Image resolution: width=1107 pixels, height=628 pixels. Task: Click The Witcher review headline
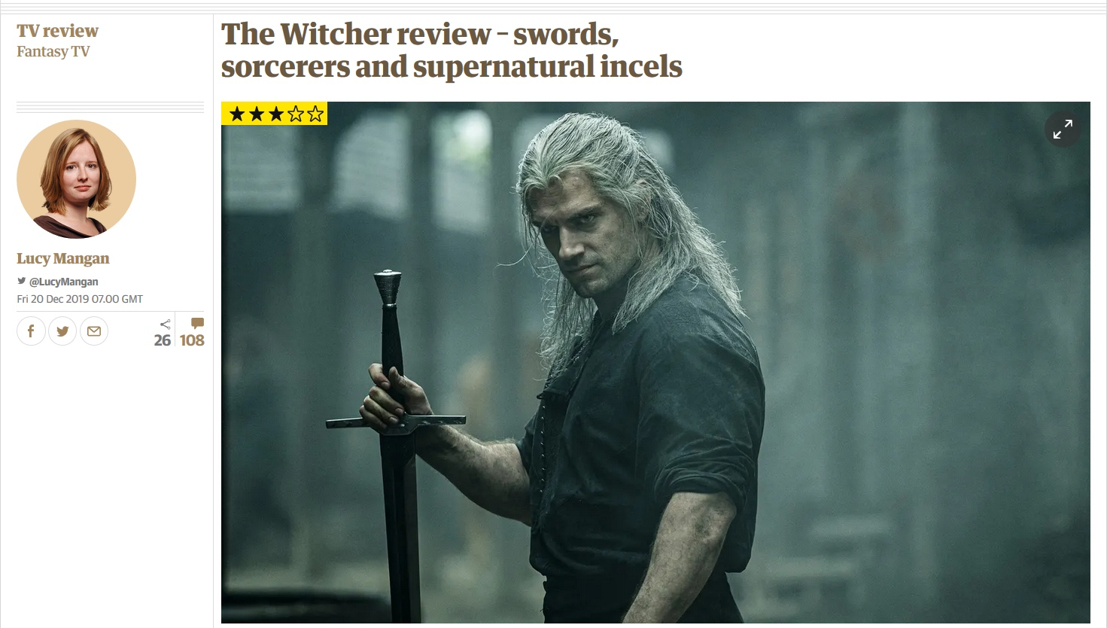[x=452, y=50]
